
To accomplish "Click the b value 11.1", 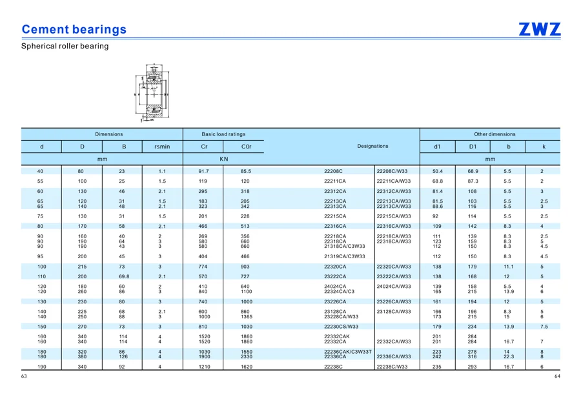I will pos(509,267).
